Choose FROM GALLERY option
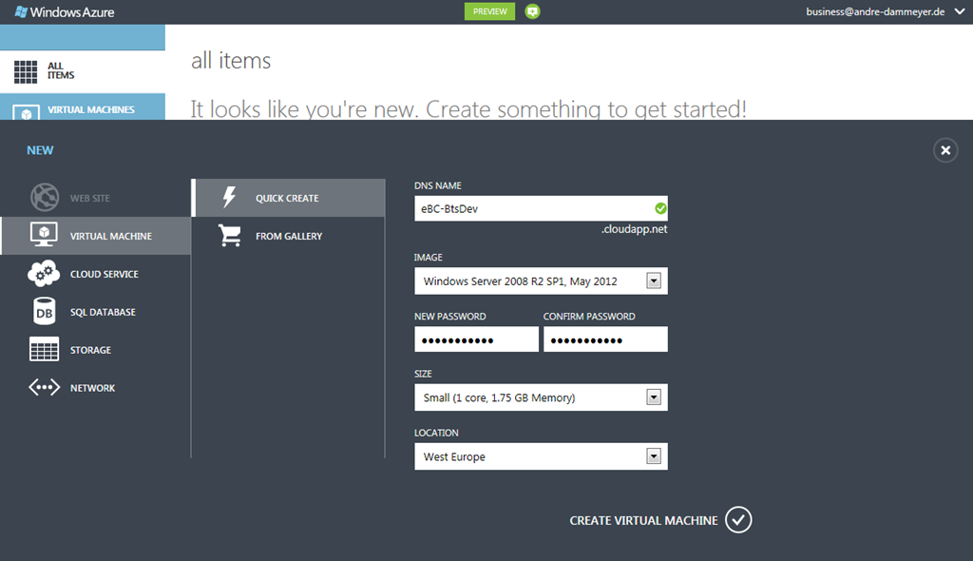 coord(289,236)
